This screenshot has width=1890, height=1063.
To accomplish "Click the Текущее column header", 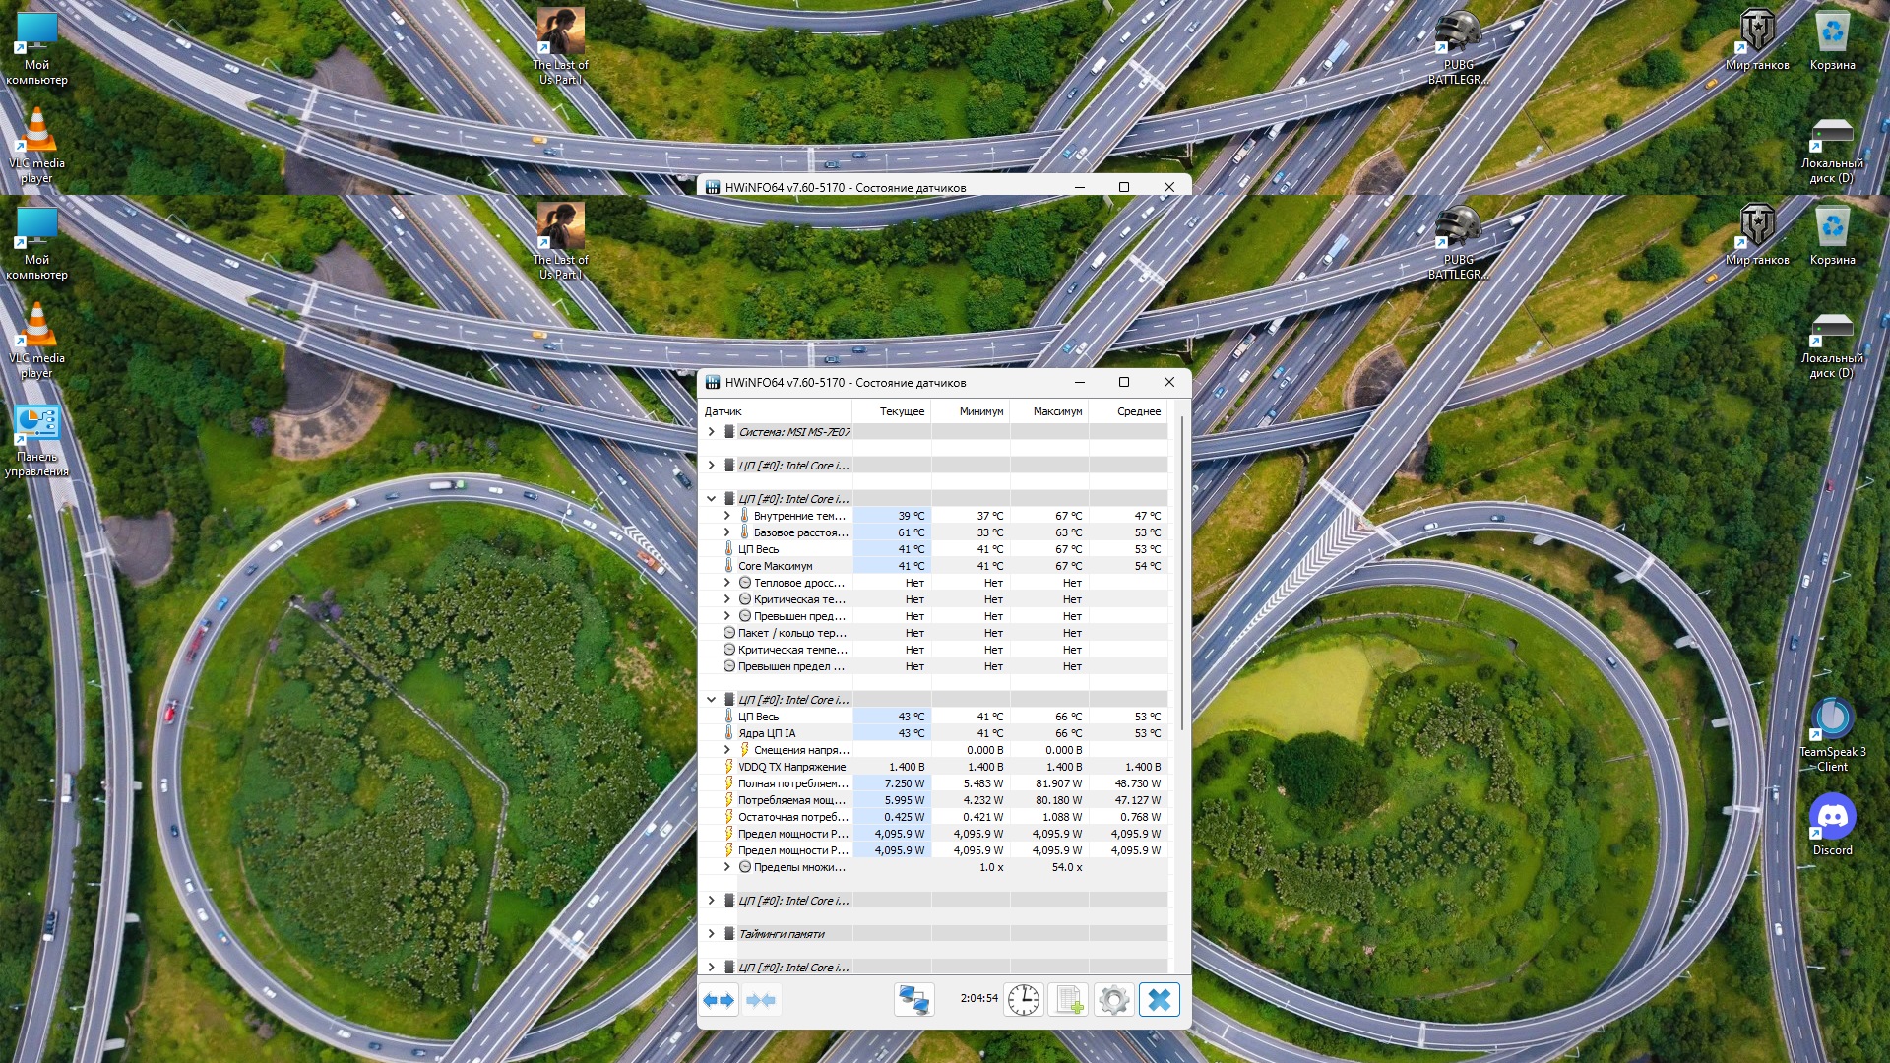I will click(x=901, y=411).
